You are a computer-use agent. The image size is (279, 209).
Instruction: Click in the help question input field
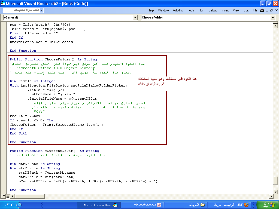coord(21,10)
